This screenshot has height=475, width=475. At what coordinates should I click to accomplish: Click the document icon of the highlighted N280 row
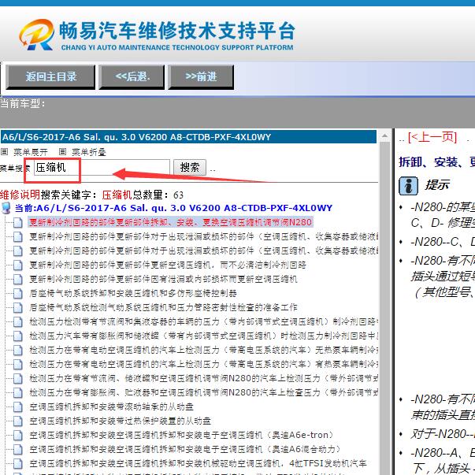18,222
